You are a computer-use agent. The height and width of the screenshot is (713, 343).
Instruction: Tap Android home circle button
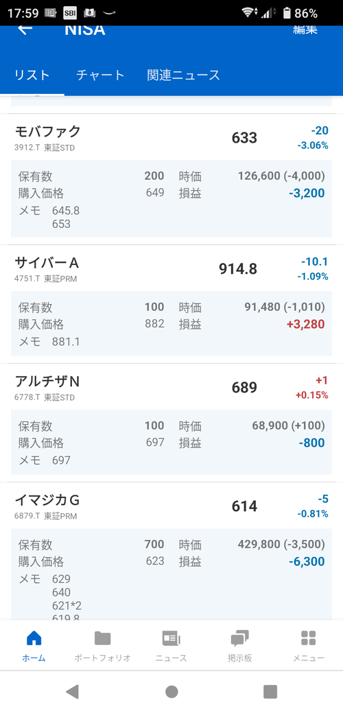pos(171,692)
